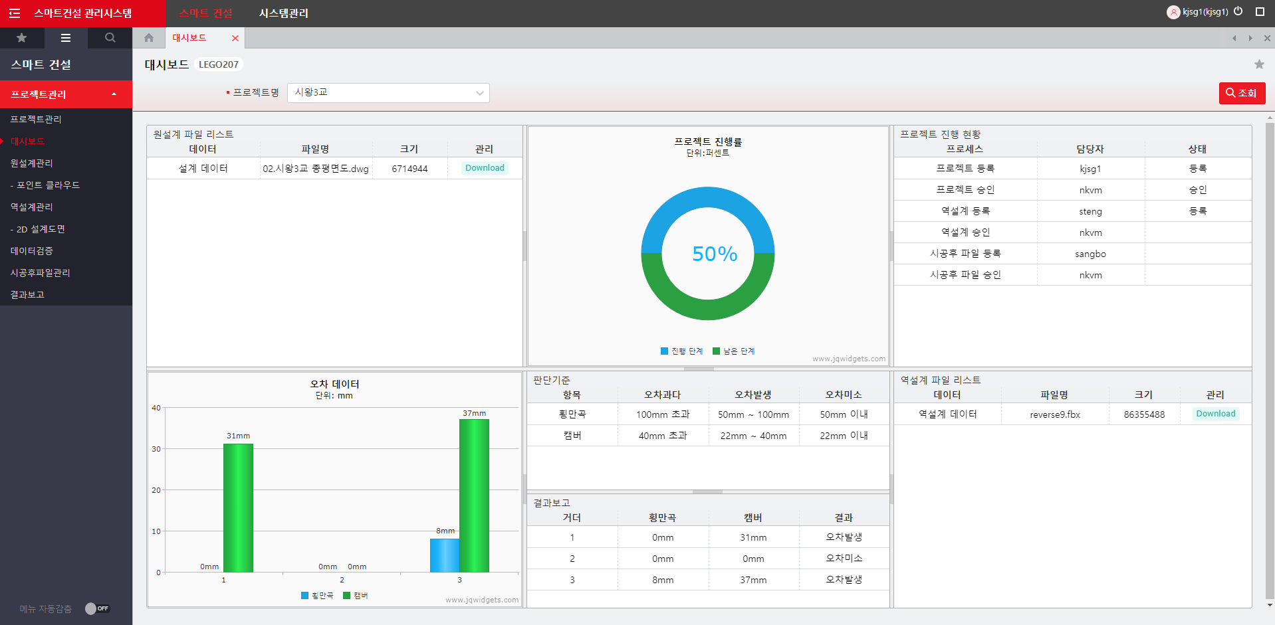Go to the home tab icon
This screenshot has height=625, width=1275.
pos(149,38)
